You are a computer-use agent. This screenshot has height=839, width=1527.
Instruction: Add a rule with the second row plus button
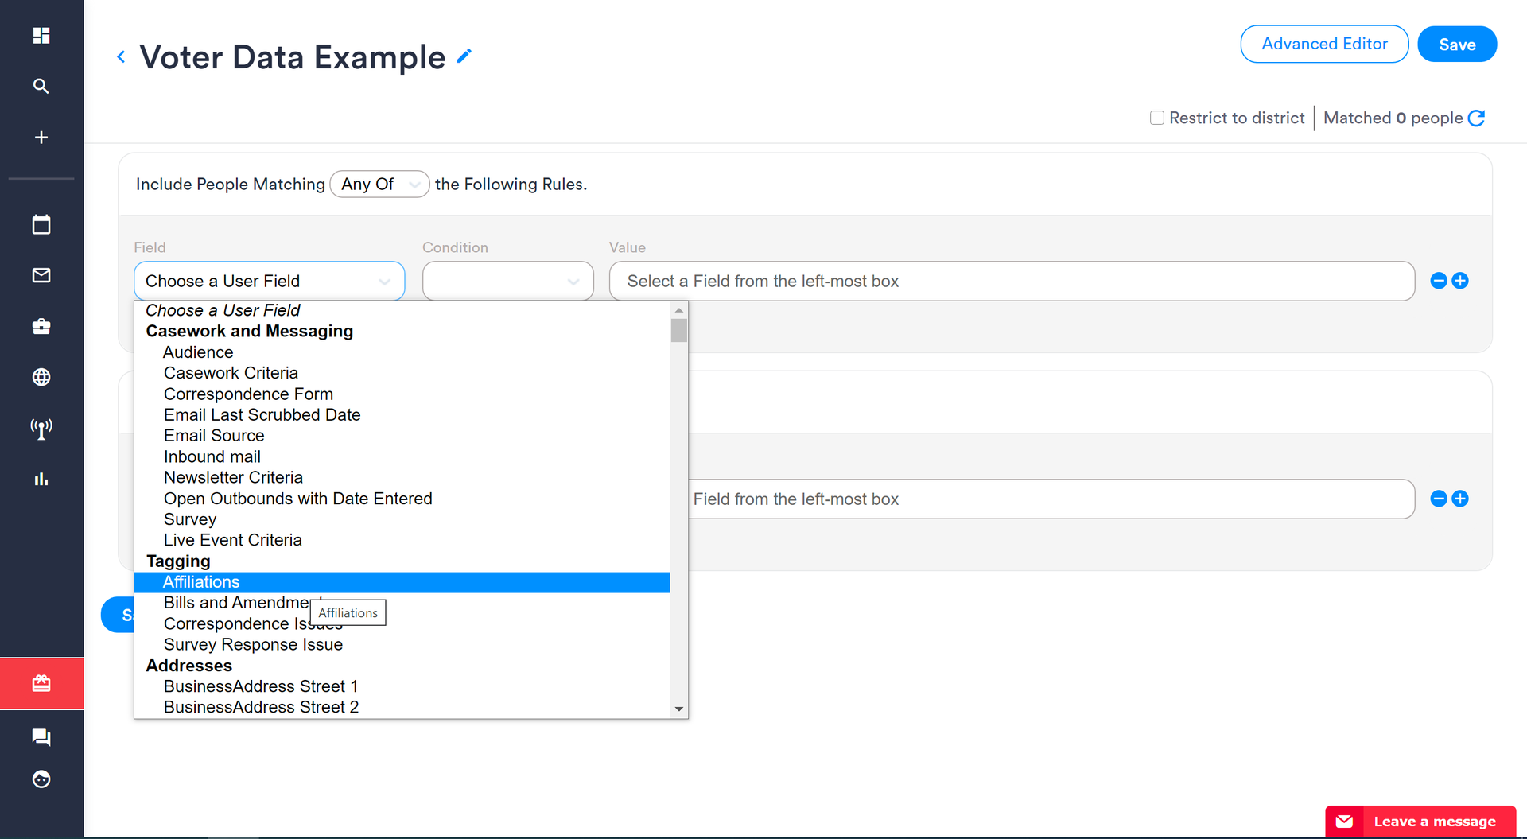1460,499
